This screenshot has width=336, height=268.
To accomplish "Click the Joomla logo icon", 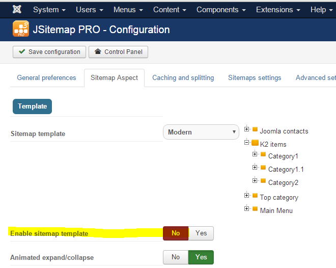I will tap(17, 9).
